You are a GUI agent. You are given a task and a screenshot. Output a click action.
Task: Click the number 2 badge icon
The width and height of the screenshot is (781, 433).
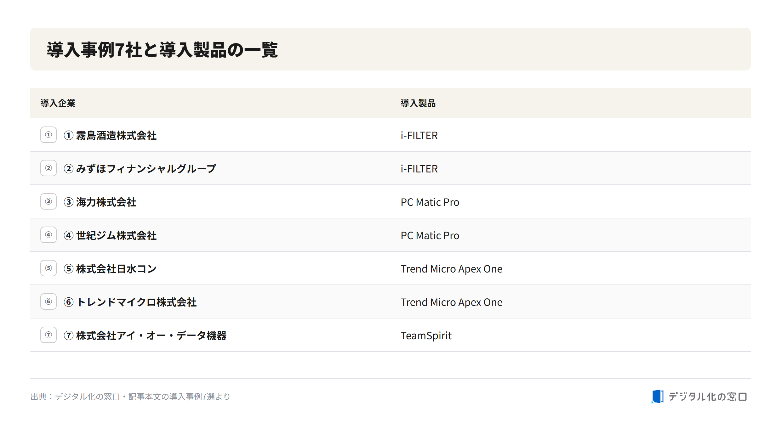[48, 168]
